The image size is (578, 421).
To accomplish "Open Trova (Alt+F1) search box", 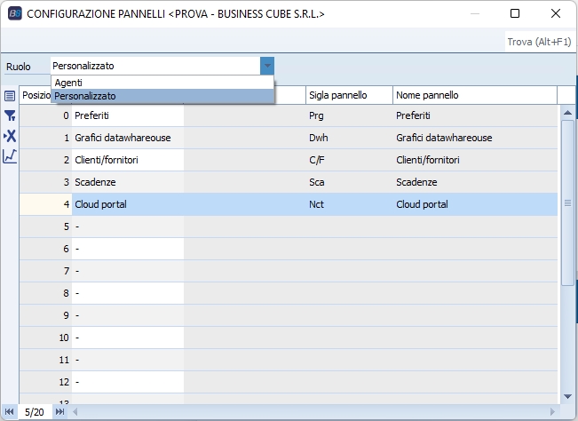I will (539, 42).
